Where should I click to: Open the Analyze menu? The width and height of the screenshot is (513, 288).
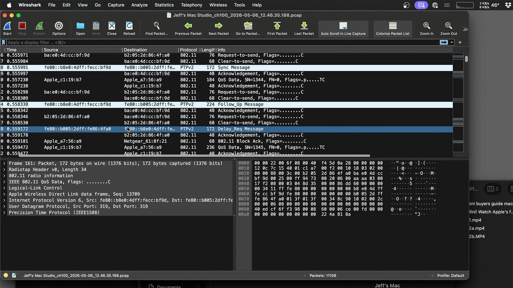[139, 5]
